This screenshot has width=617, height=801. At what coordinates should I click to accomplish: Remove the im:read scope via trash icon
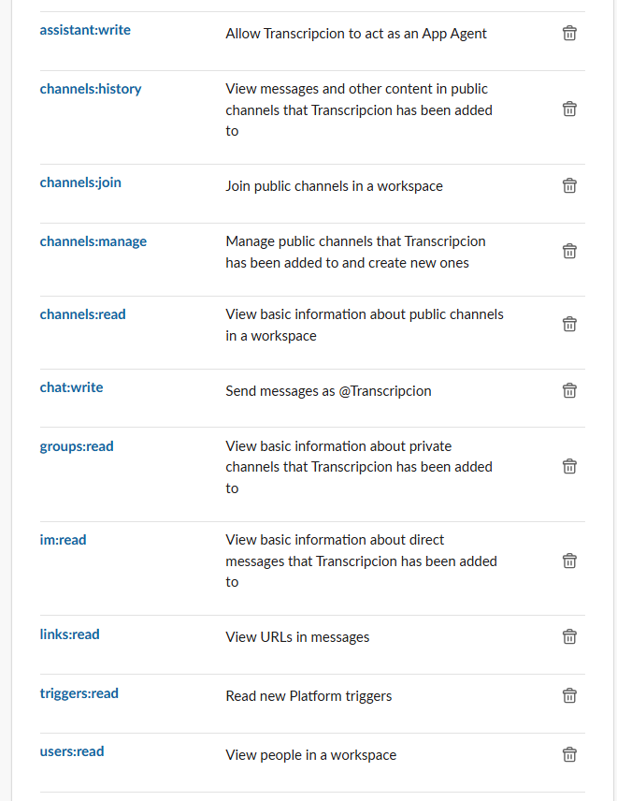(x=569, y=561)
